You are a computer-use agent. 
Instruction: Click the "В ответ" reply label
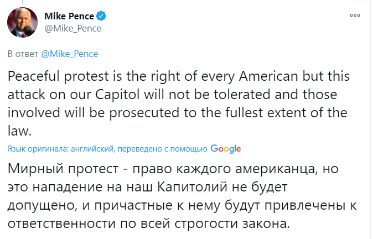tap(22, 54)
